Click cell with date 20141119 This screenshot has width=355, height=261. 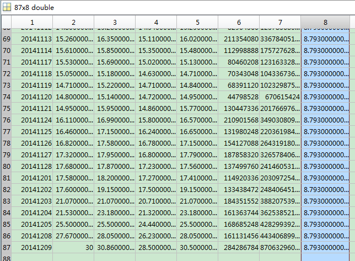tap(32, 85)
